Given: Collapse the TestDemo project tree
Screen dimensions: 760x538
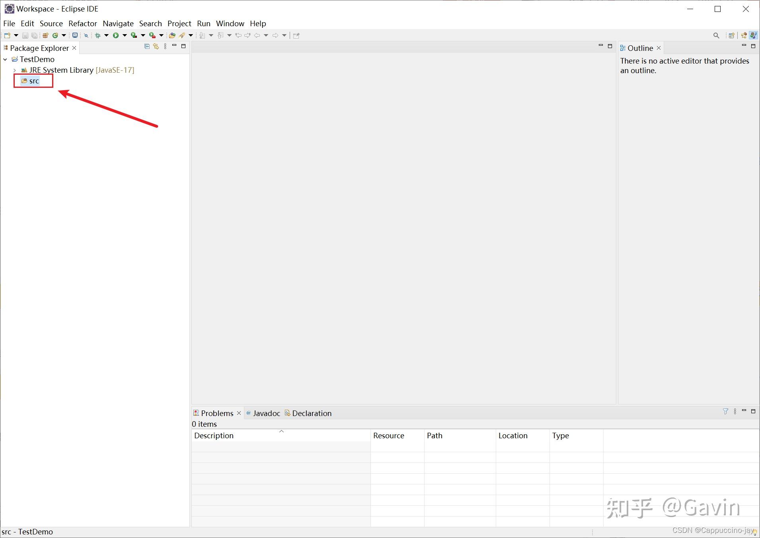Looking at the screenshot, I should coord(5,60).
